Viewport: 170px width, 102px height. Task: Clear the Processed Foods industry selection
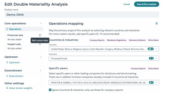click(x=152, y=58)
